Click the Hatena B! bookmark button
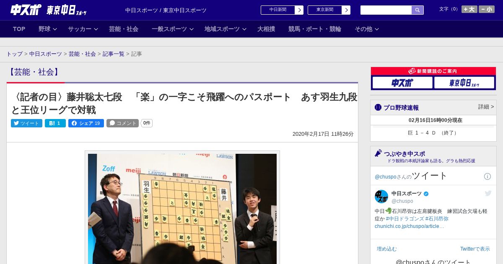Image resolution: width=503 pixels, height=264 pixels. pyautogui.click(x=55, y=123)
